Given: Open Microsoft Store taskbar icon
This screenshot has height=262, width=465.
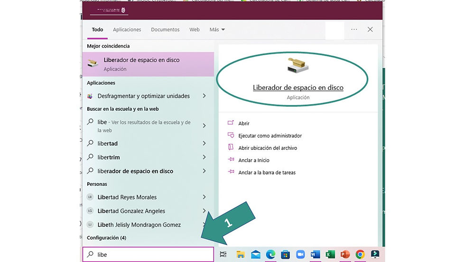Looking at the screenshot, I should click(285, 254).
